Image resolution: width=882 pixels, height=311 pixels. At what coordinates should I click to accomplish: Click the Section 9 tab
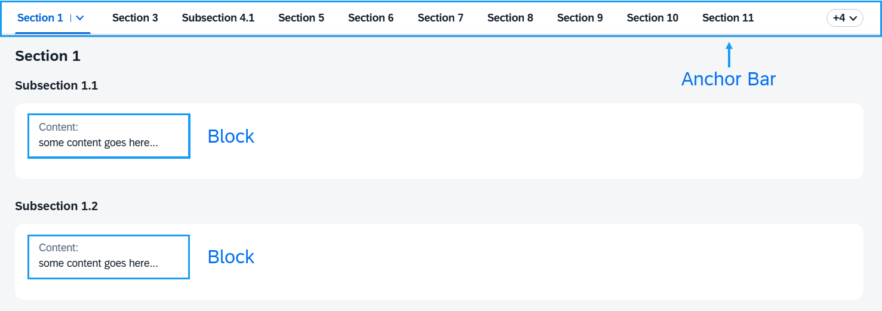click(x=580, y=18)
